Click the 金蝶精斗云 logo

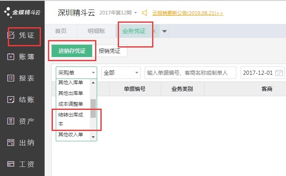coord(22,12)
